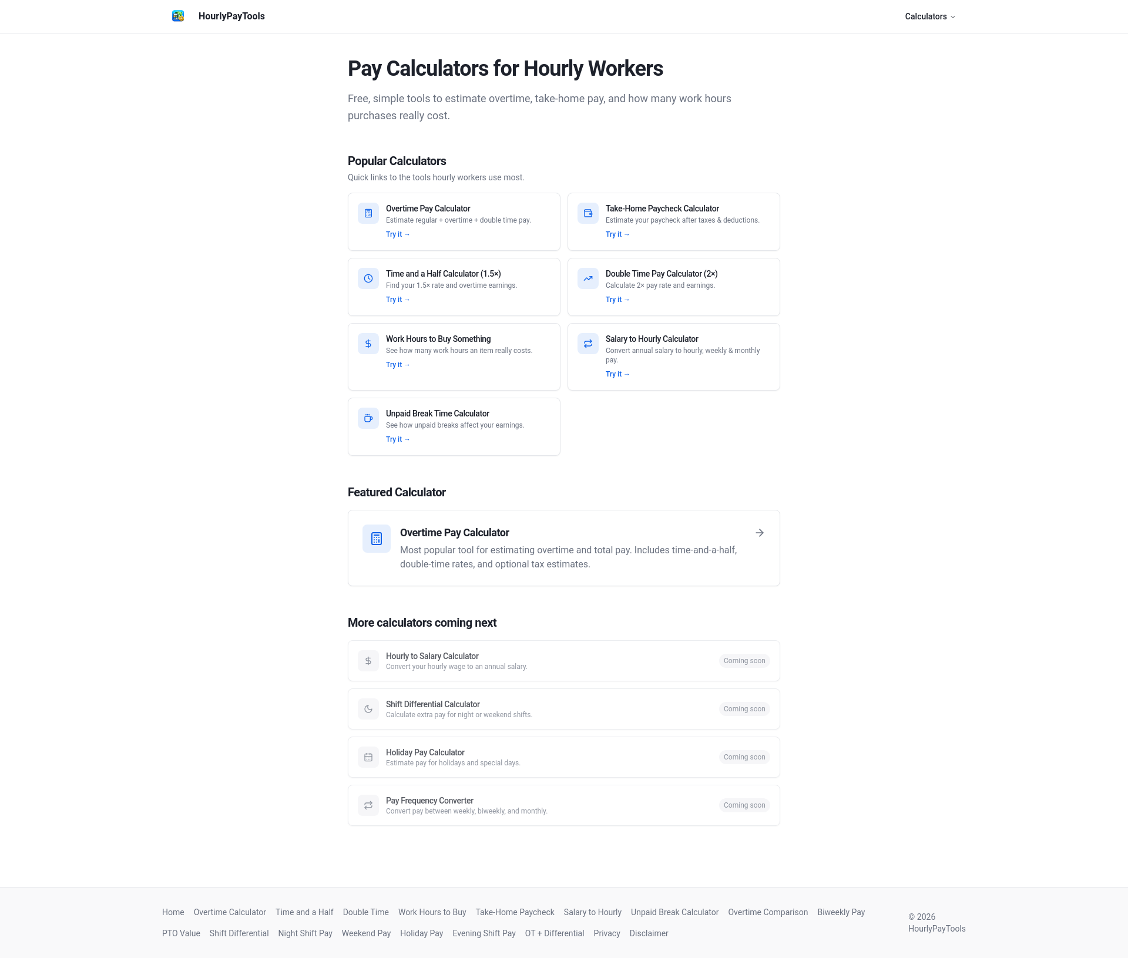Click Coming soon badge for Hourly to Salary

tap(744, 661)
